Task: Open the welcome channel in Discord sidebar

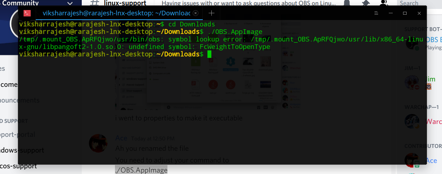Action: click(9, 85)
